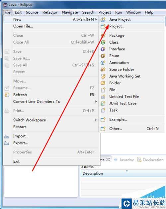
Task: Click the Package icon in New submenu
Action: [x=103, y=36]
